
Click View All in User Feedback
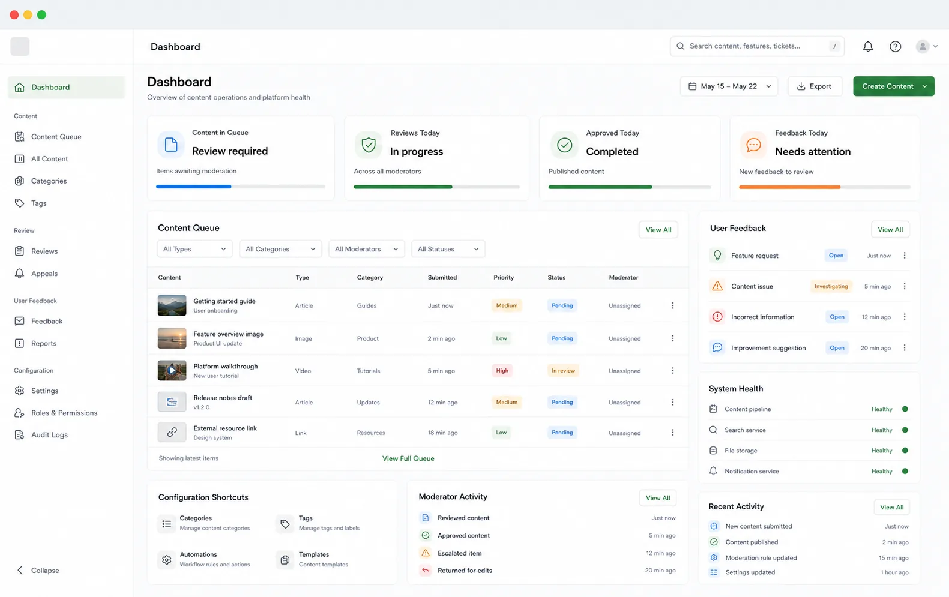tap(890, 229)
